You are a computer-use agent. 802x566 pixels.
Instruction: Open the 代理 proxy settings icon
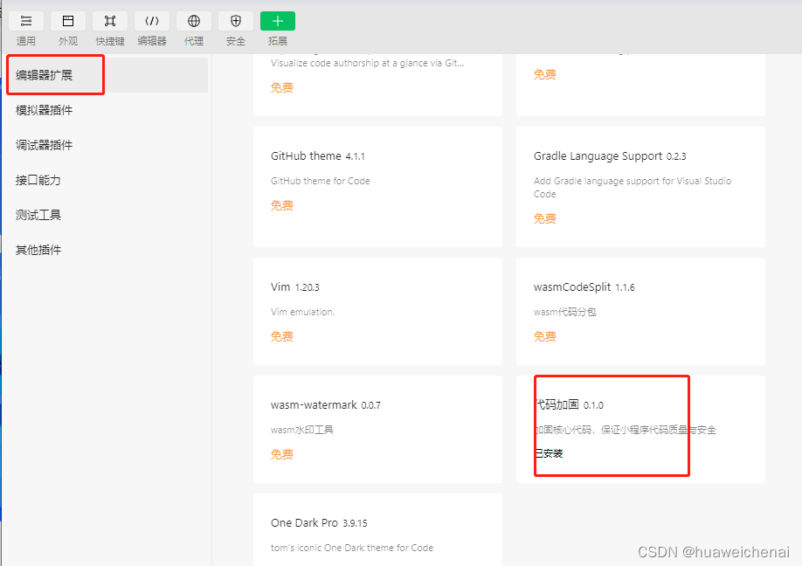pyautogui.click(x=194, y=21)
